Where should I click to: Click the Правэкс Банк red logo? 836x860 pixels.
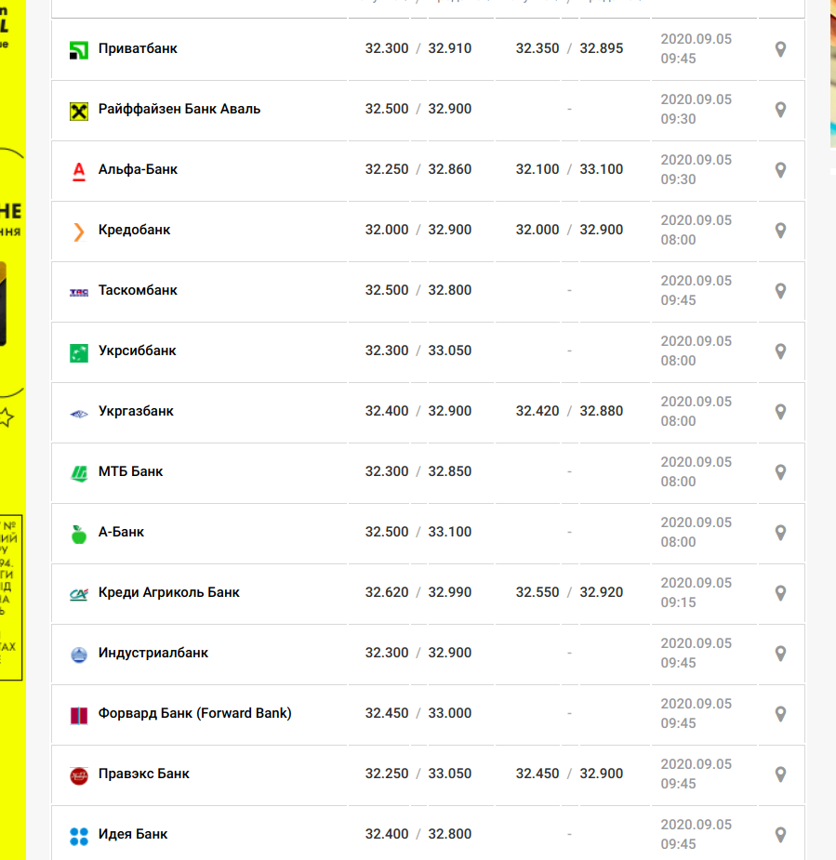pos(79,776)
